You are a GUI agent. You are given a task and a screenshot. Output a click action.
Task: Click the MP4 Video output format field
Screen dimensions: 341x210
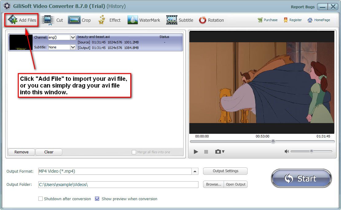[x=115, y=171]
